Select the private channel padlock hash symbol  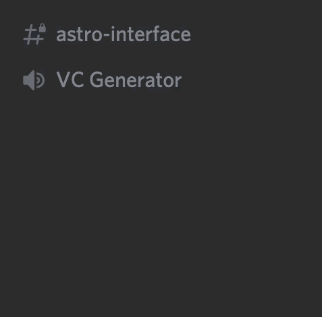(34, 34)
